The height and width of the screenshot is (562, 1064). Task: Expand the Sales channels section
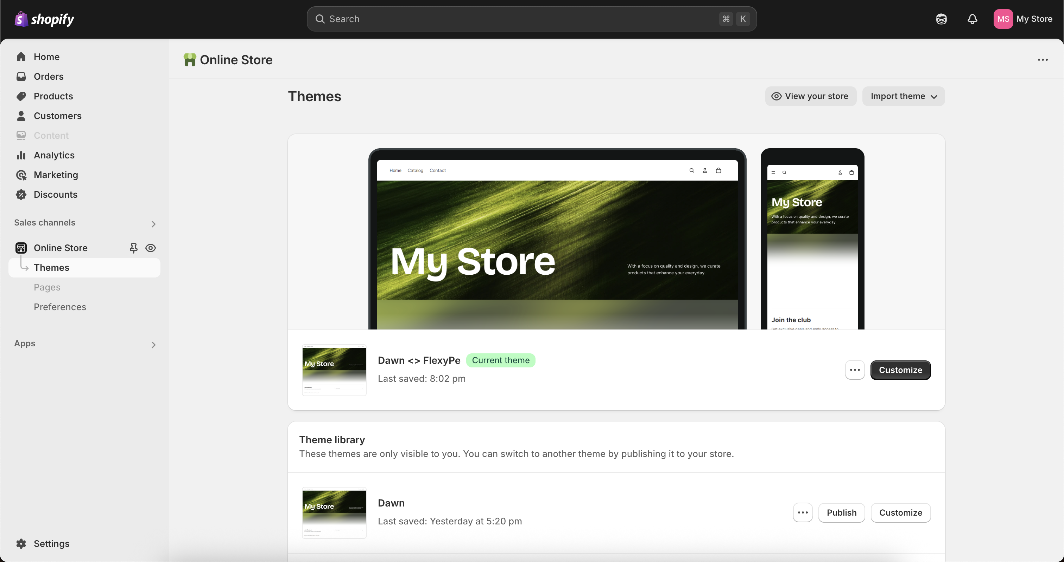click(153, 223)
